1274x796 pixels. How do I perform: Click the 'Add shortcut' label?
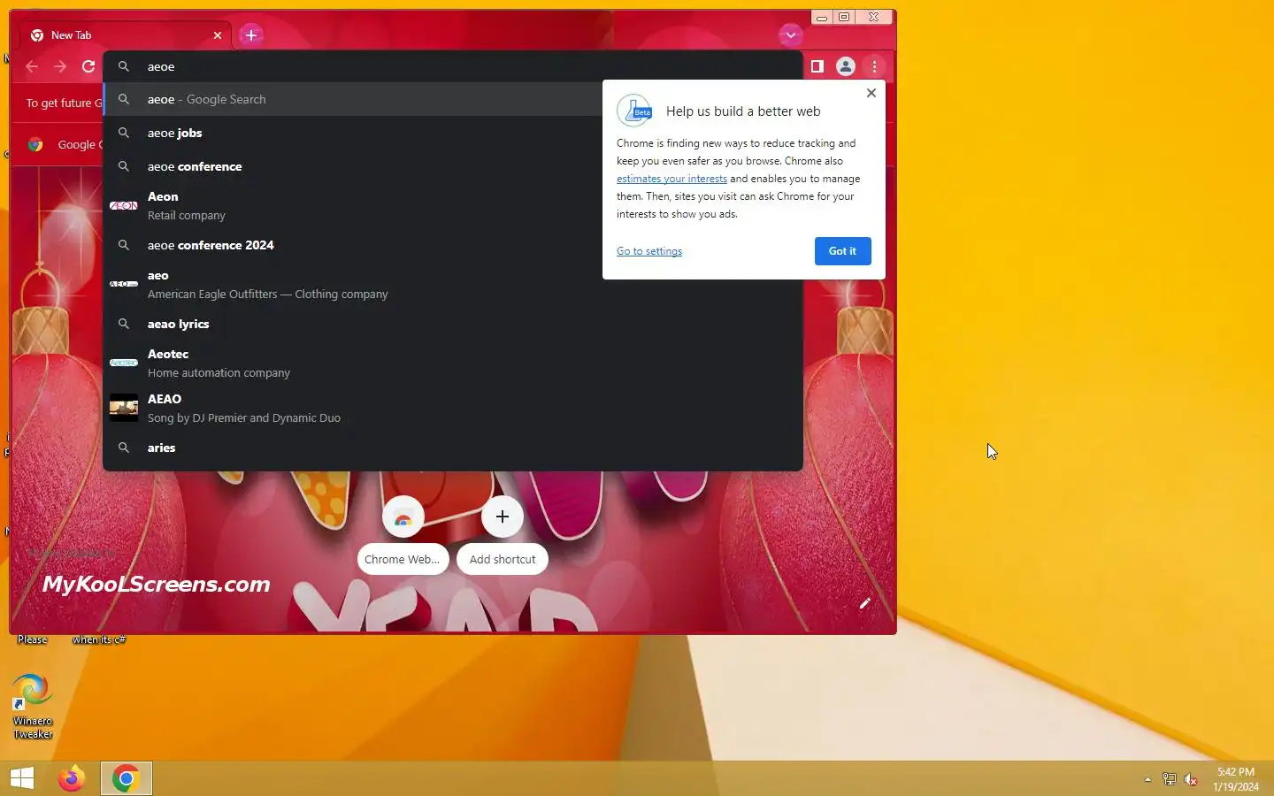[x=503, y=559]
